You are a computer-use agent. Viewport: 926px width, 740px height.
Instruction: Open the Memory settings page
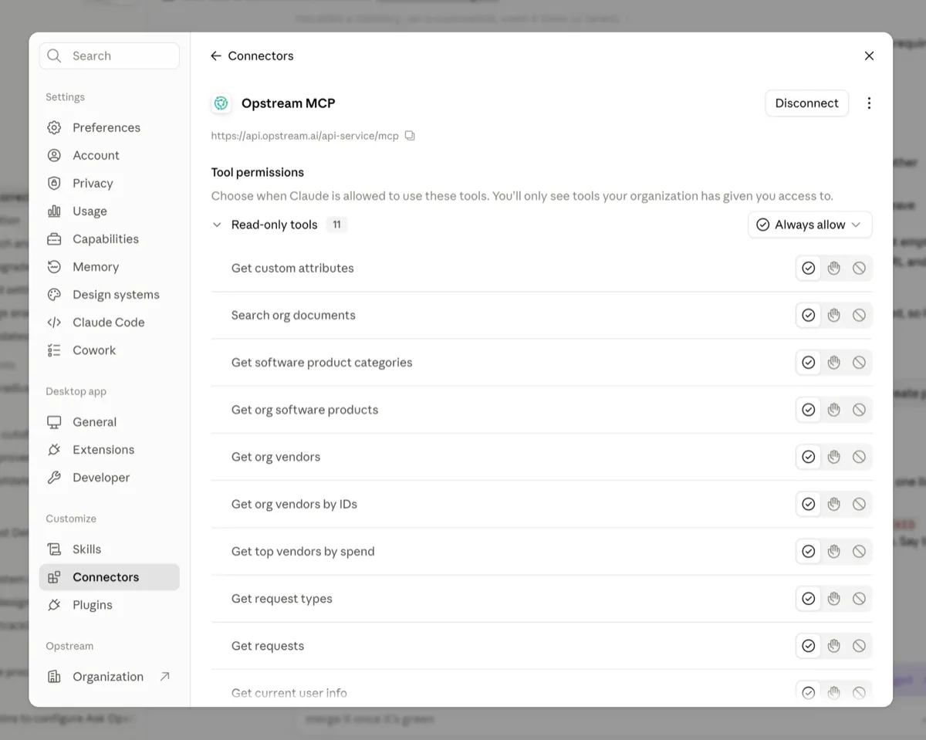109,266
